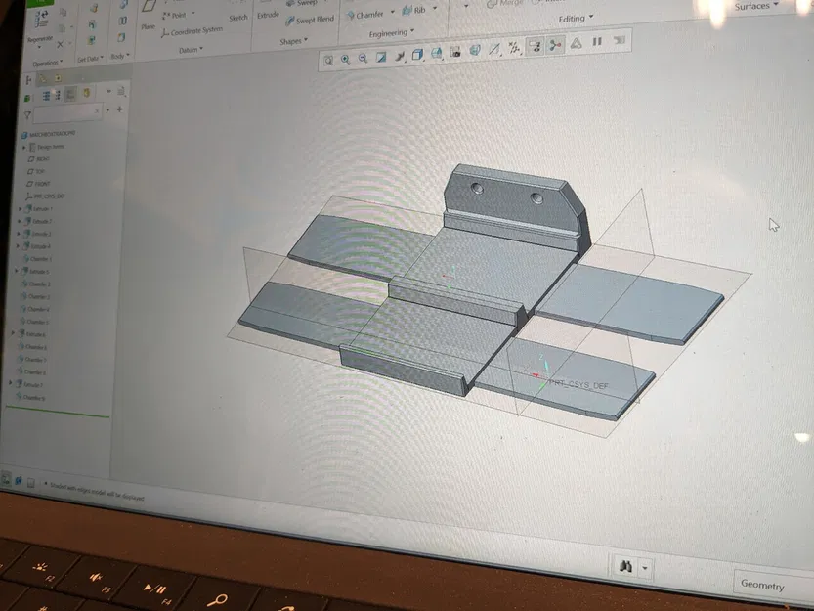Open the Surfaces group dropdown

coord(757,6)
